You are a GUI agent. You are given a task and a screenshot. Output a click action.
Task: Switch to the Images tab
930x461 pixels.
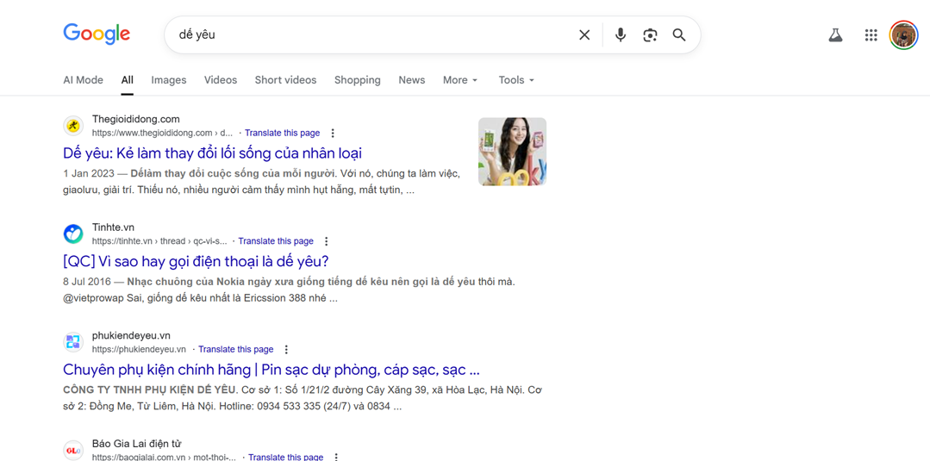click(x=168, y=80)
